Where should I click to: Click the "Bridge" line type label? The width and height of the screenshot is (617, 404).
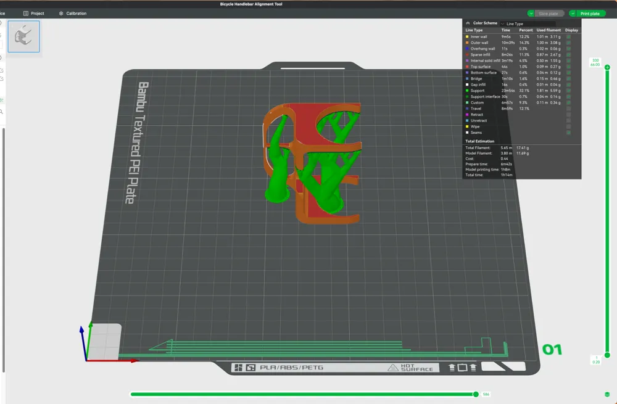coord(476,79)
